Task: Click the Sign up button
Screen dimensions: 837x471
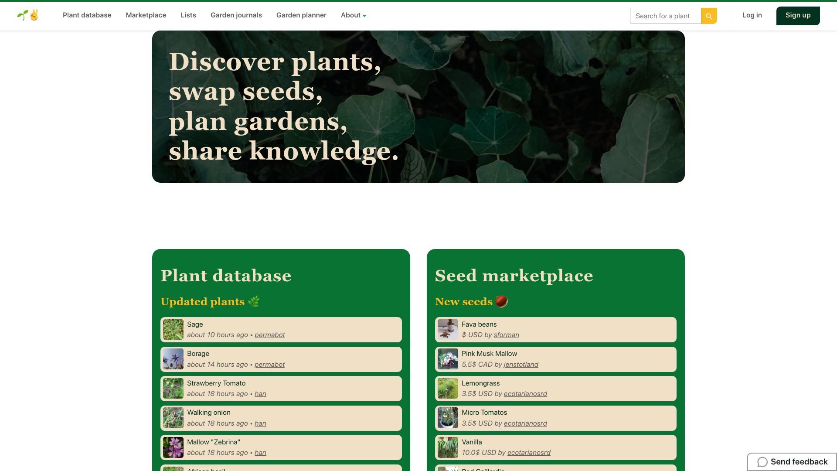Action: pos(798,16)
